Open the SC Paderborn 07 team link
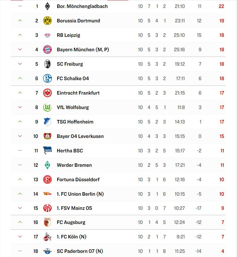 (x=80, y=251)
